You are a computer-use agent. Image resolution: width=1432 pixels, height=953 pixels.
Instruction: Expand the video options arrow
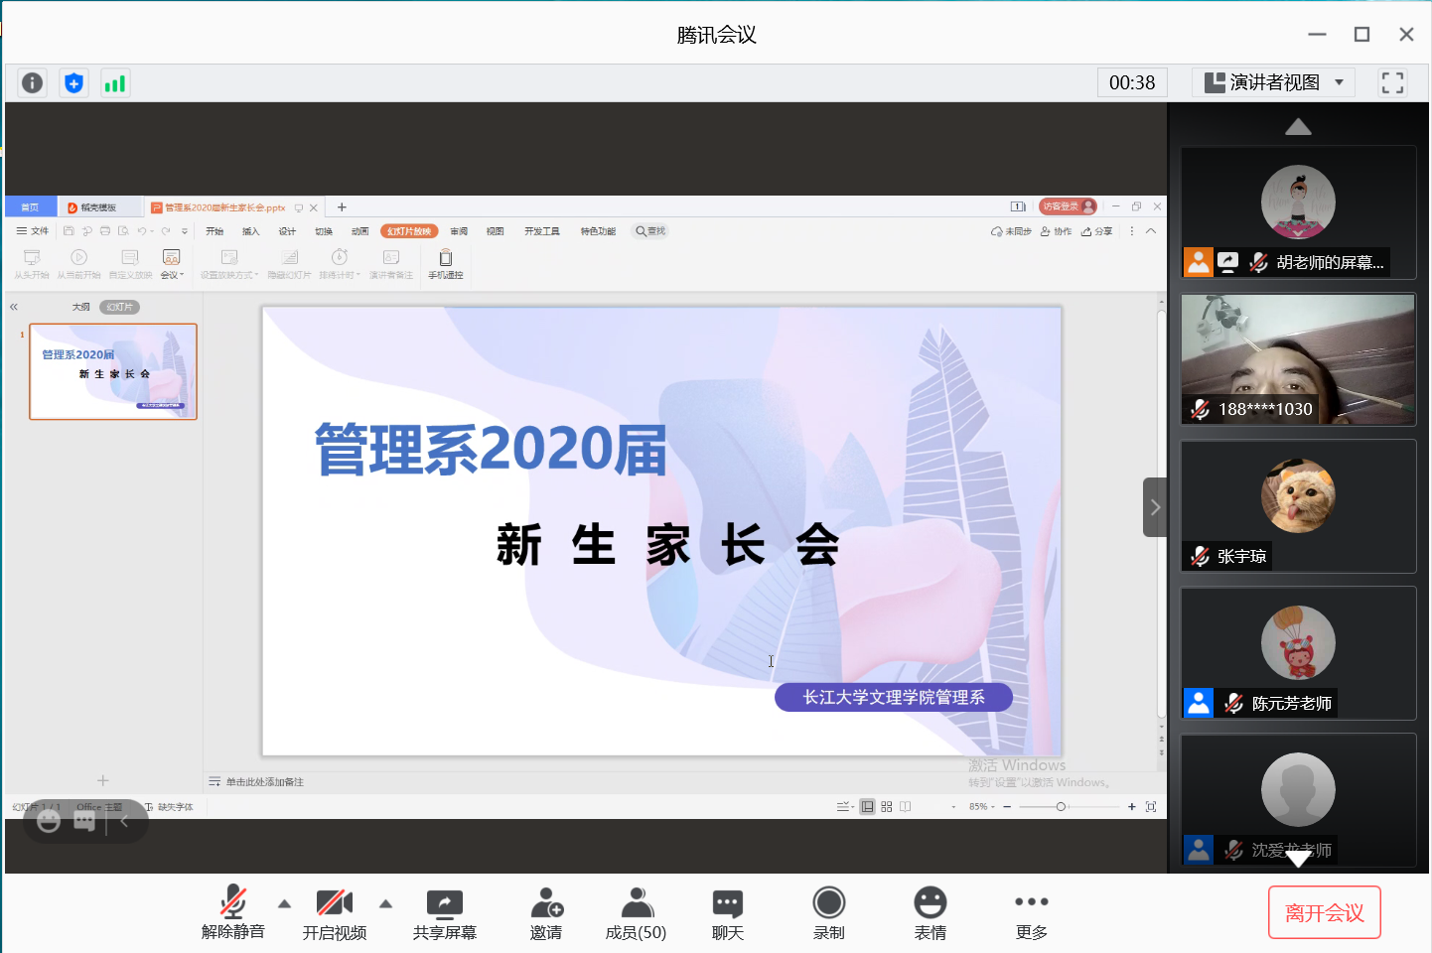coord(386,903)
